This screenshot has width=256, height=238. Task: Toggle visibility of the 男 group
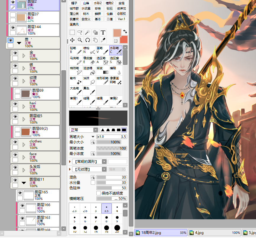(10, 40)
